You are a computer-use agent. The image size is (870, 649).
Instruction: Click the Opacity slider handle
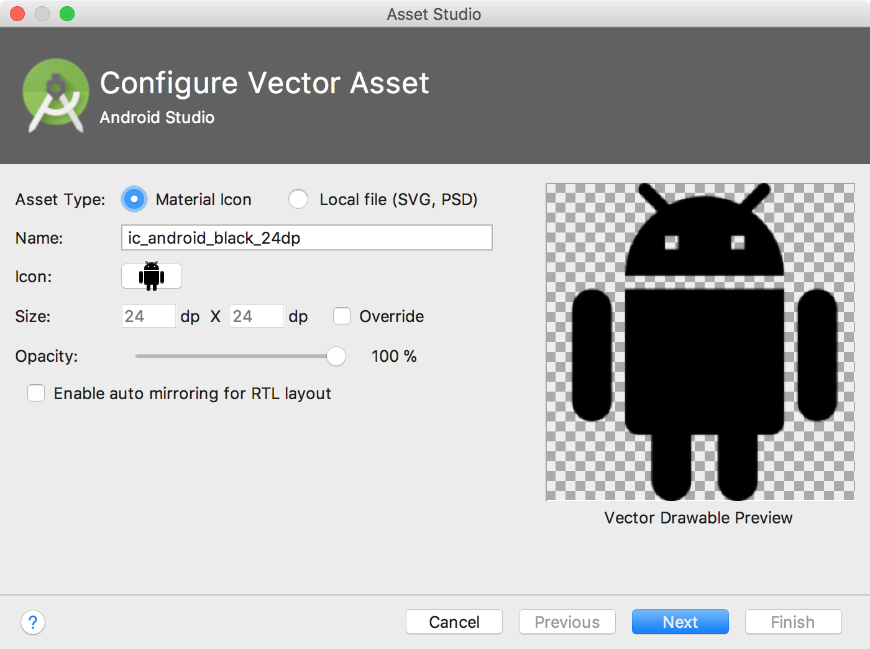tap(336, 356)
